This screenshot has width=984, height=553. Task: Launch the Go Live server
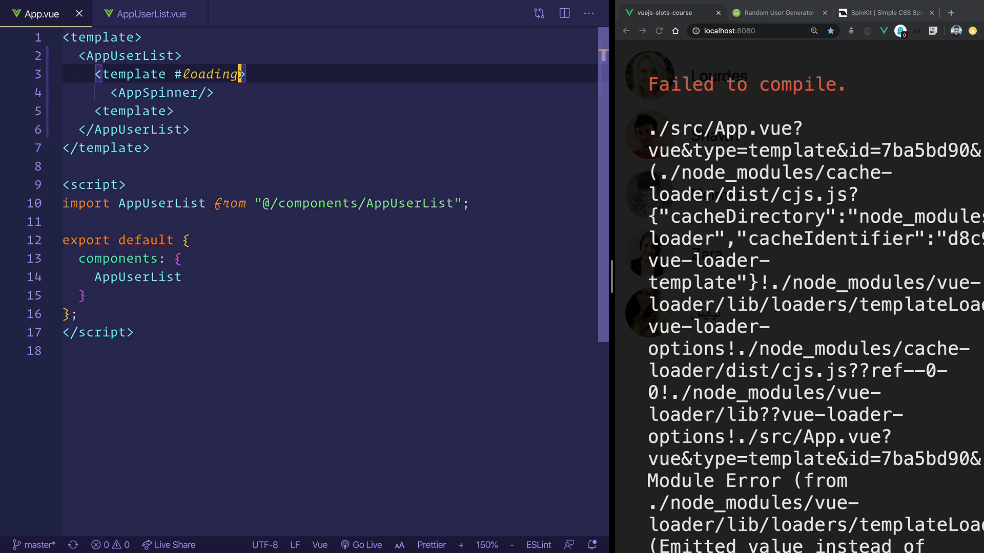tap(362, 545)
